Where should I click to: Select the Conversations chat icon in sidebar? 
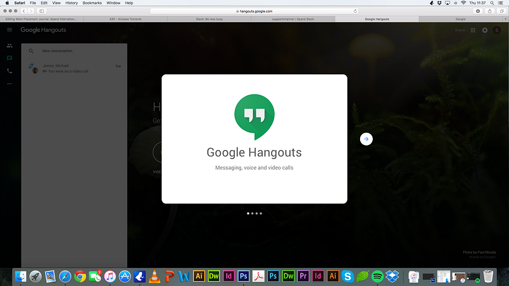10,58
